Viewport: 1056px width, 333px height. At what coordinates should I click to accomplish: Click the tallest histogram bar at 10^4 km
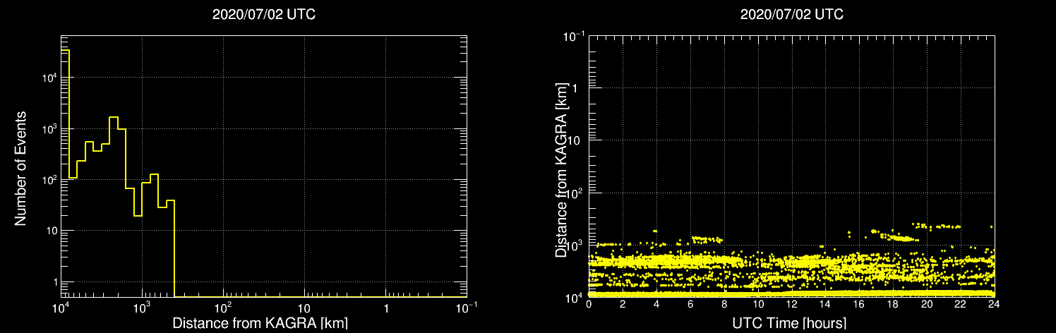pyautogui.click(x=65, y=173)
